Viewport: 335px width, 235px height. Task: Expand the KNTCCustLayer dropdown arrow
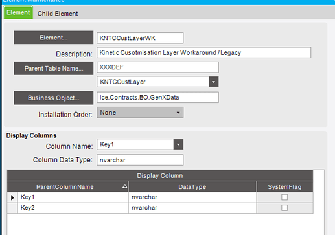213,82
